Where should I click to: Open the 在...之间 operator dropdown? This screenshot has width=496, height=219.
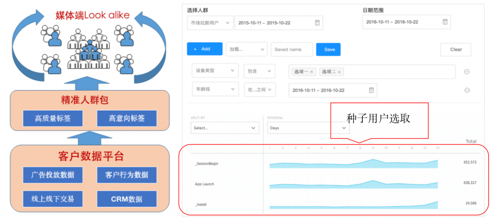[x=259, y=90]
